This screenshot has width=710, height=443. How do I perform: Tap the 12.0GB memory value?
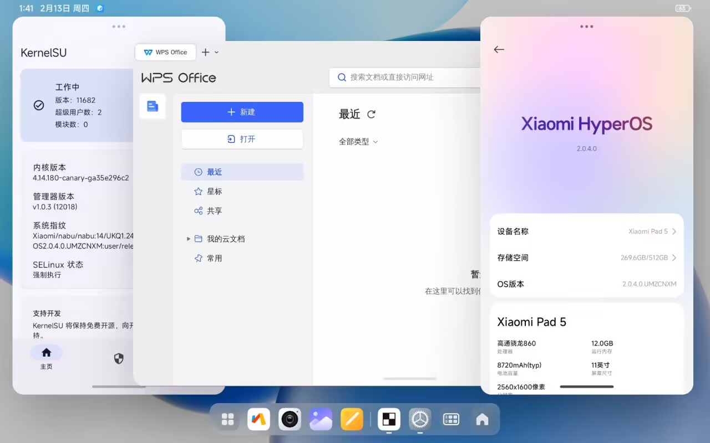(602, 343)
